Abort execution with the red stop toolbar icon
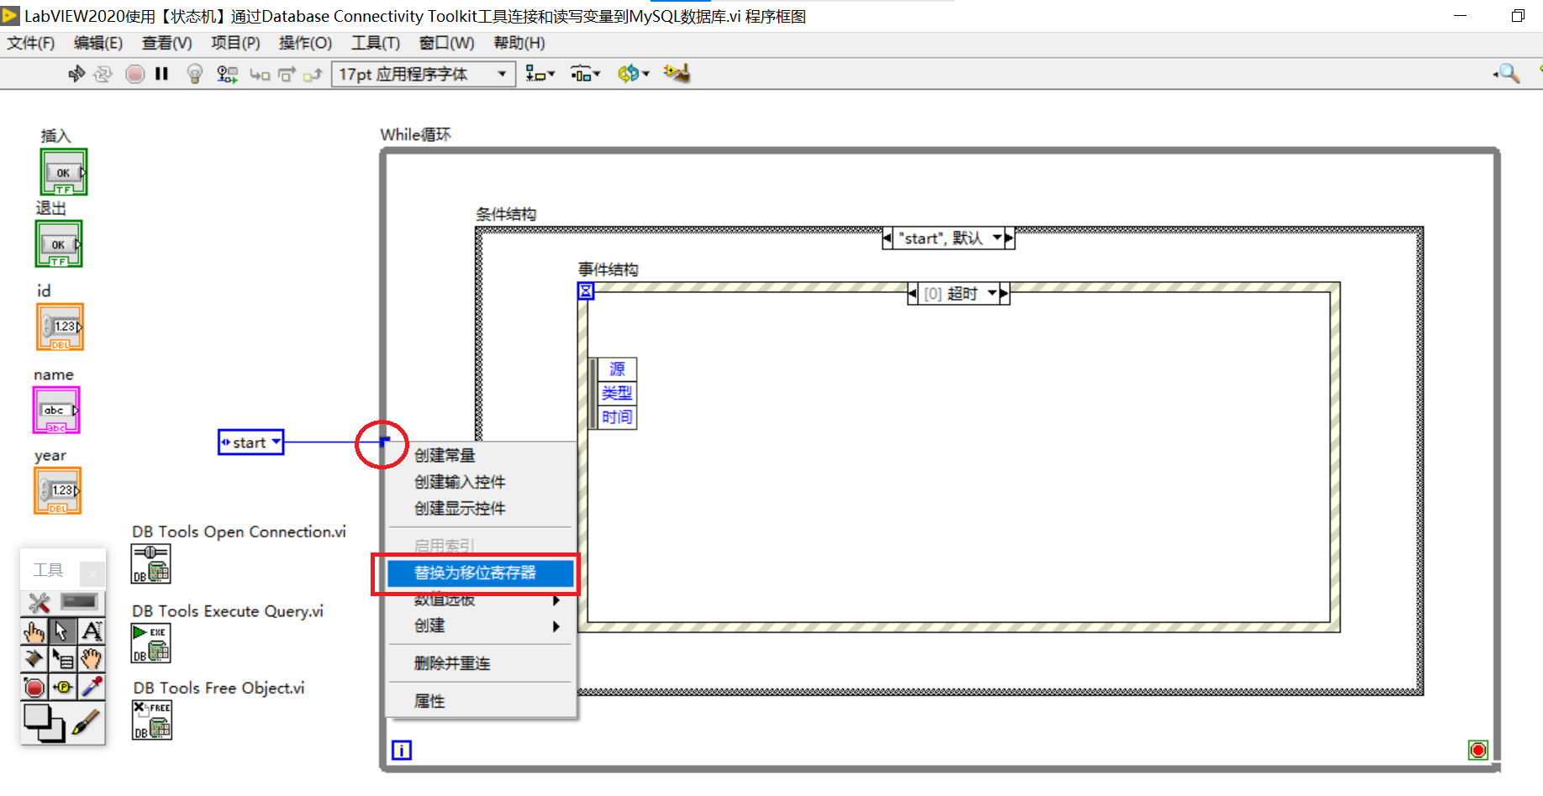Screen dimensions: 1543x796 point(134,74)
